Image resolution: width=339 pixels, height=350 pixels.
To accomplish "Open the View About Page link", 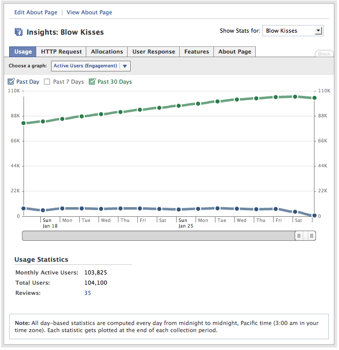I will point(89,12).
